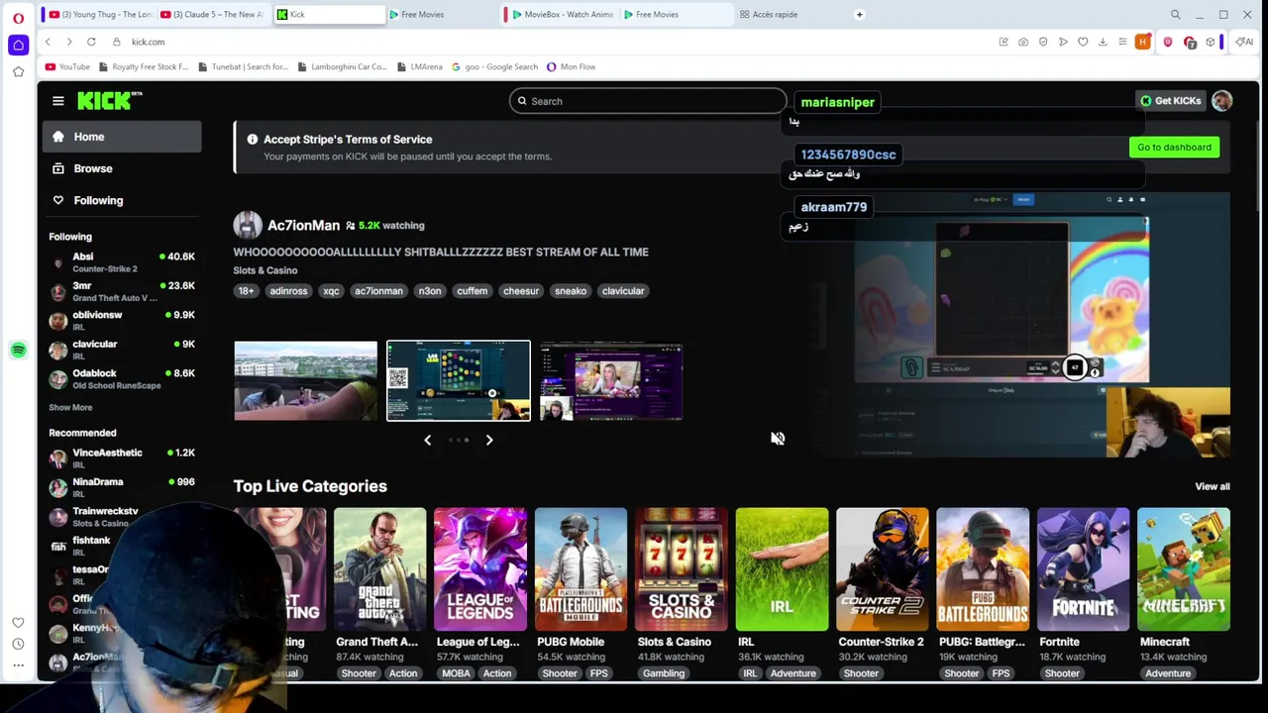Open the Browse section in sidebar
Image resolution: width=1268 pixels, height=713 pixels.
[x=122, y=168]
